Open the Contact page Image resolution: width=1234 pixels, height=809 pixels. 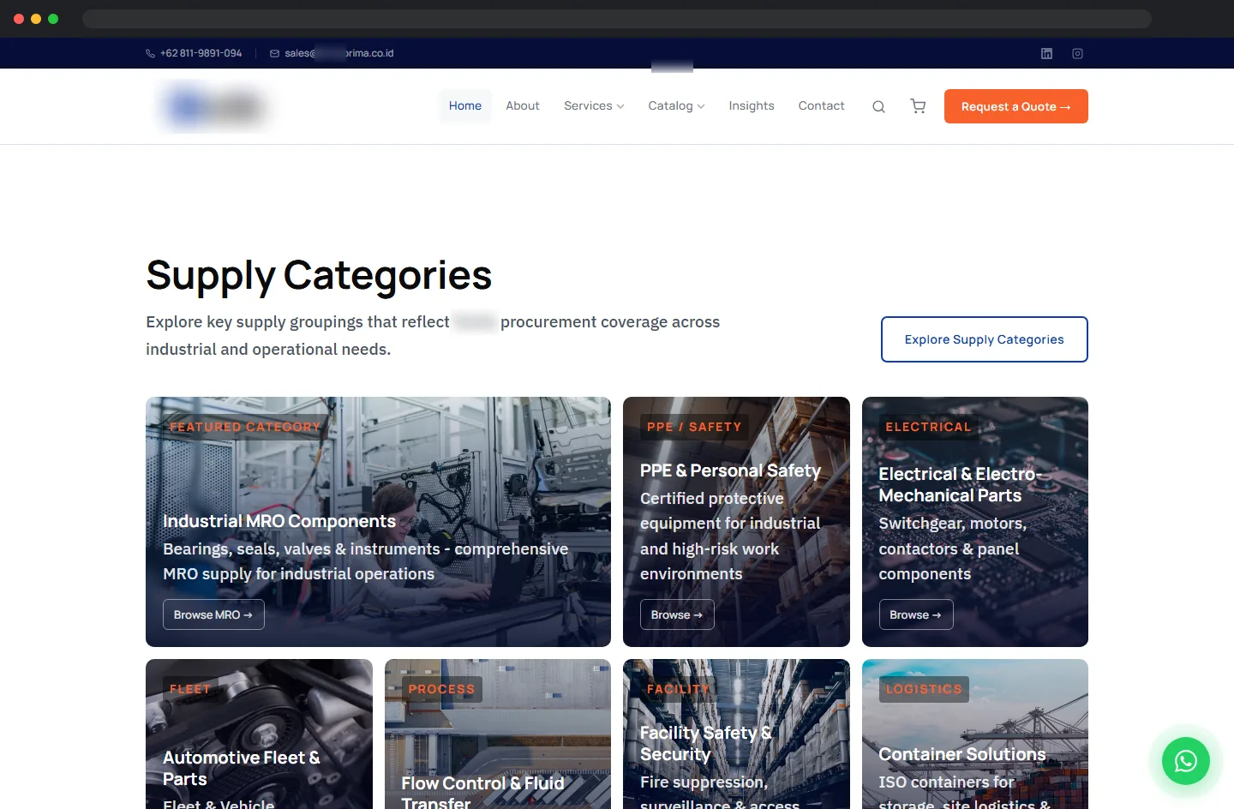click(821, 105)
